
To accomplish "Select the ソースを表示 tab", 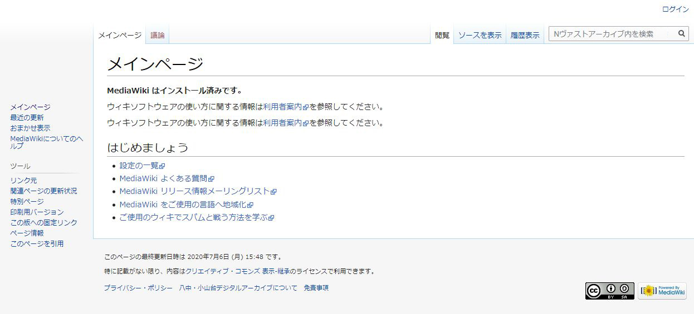I will coord(480,35).
